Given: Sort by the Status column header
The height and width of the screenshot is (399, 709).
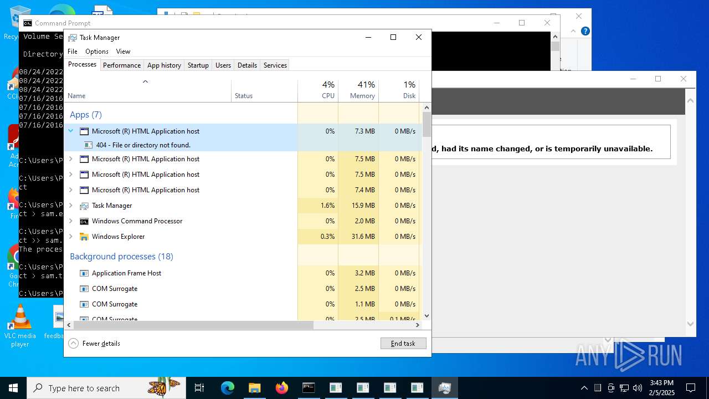Looking at the screenshot, I should coord(264,90).
